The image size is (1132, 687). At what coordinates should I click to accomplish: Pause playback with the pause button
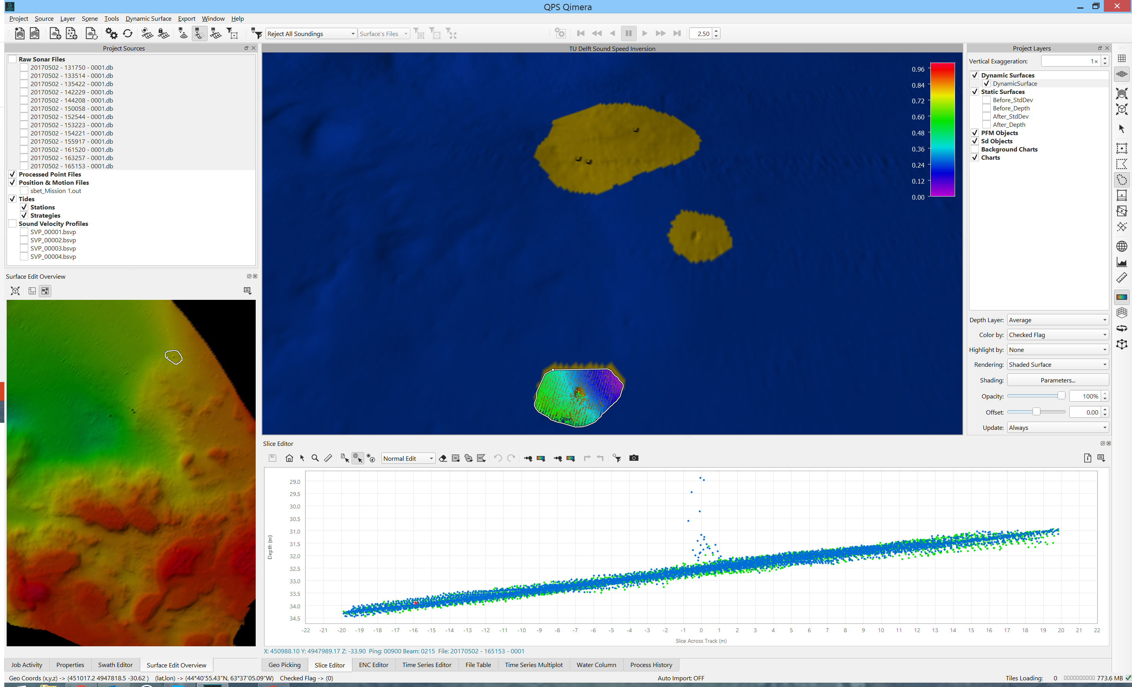point(628,34)
